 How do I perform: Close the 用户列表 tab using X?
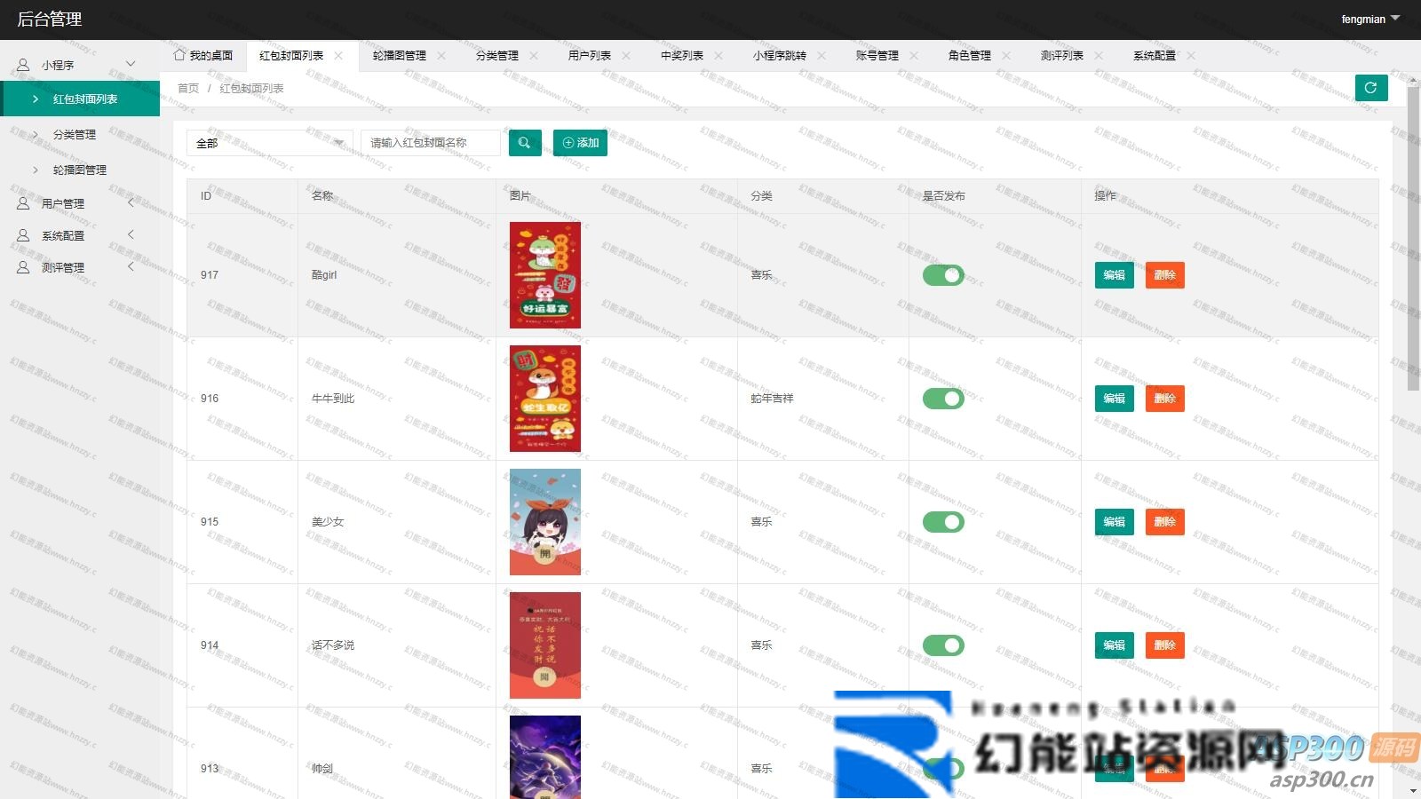626,56
